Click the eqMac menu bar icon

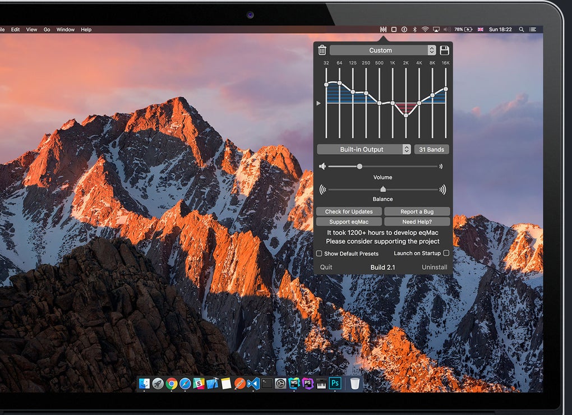(x=383, y=30)
